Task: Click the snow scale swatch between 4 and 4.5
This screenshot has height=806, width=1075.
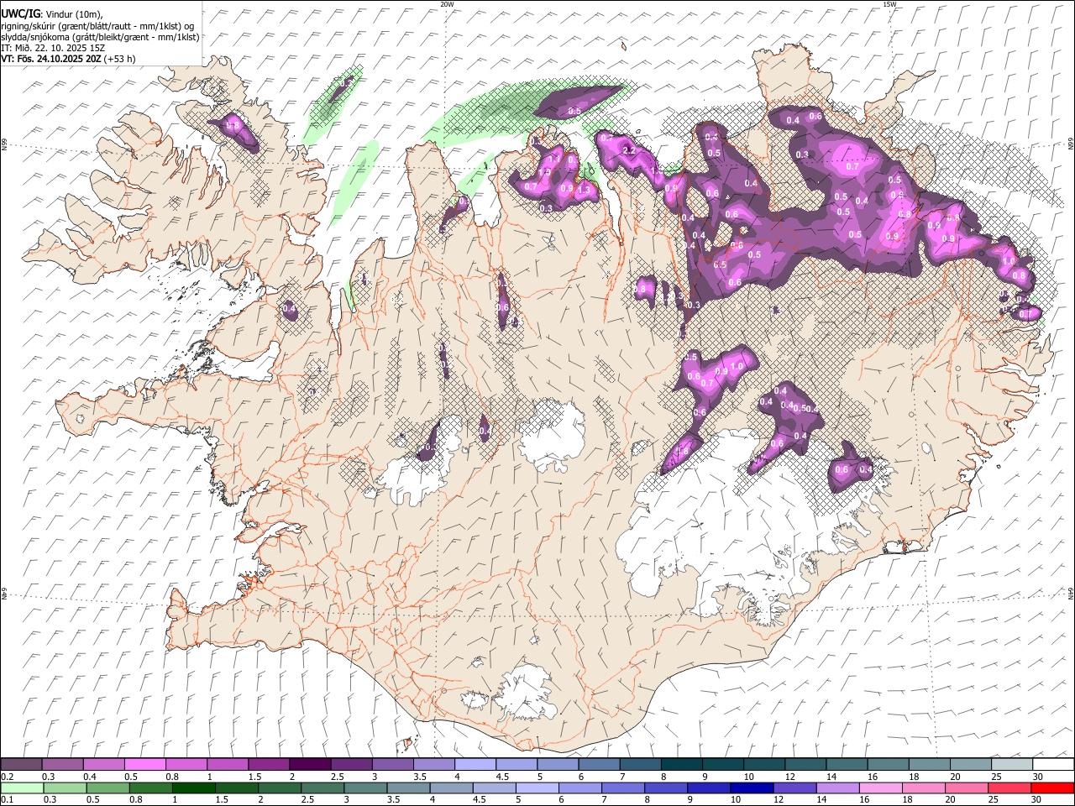Action: pyautogui.click(x=475, y=765)
